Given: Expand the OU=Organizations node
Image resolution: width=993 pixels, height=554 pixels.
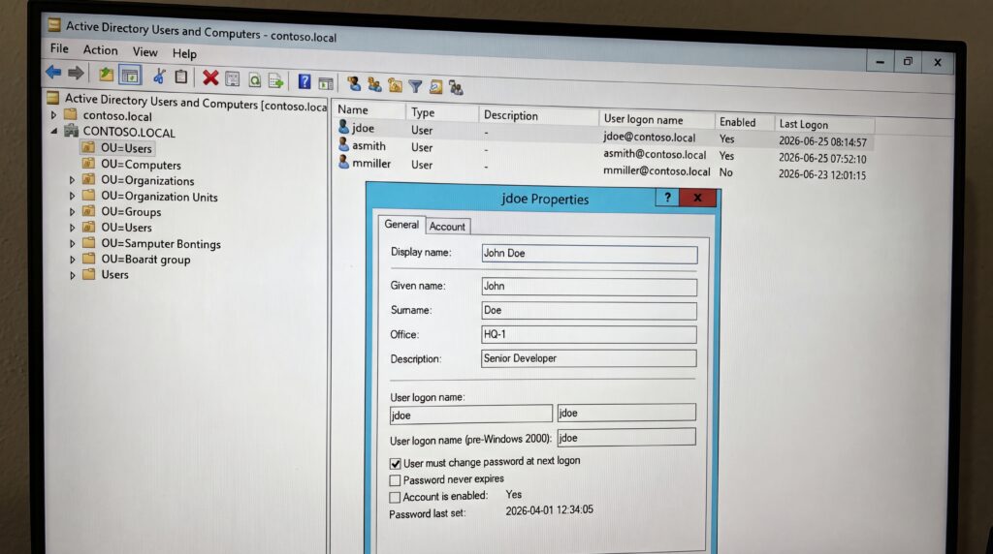Looking at the screenshot, I should click(x=72, y=180).
